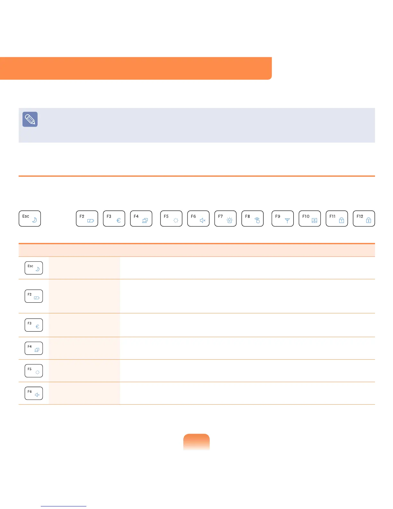
Task: Click the F6 mute key in the keyboard row
Action: 198,219
